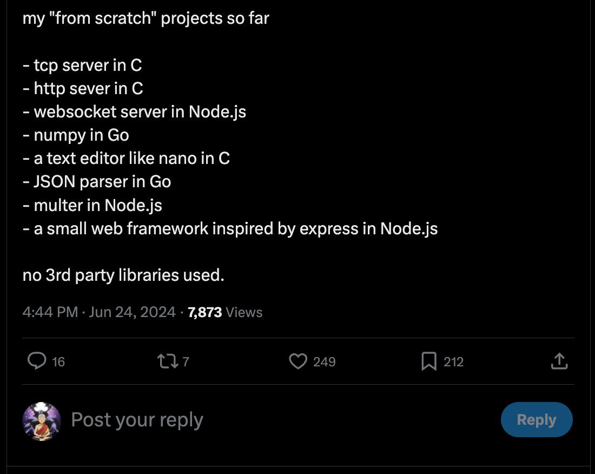Viewport: 595px width, 474px height.
Task: Unlike the post by clicking the heart again
Action: click(x=299, y=361)
